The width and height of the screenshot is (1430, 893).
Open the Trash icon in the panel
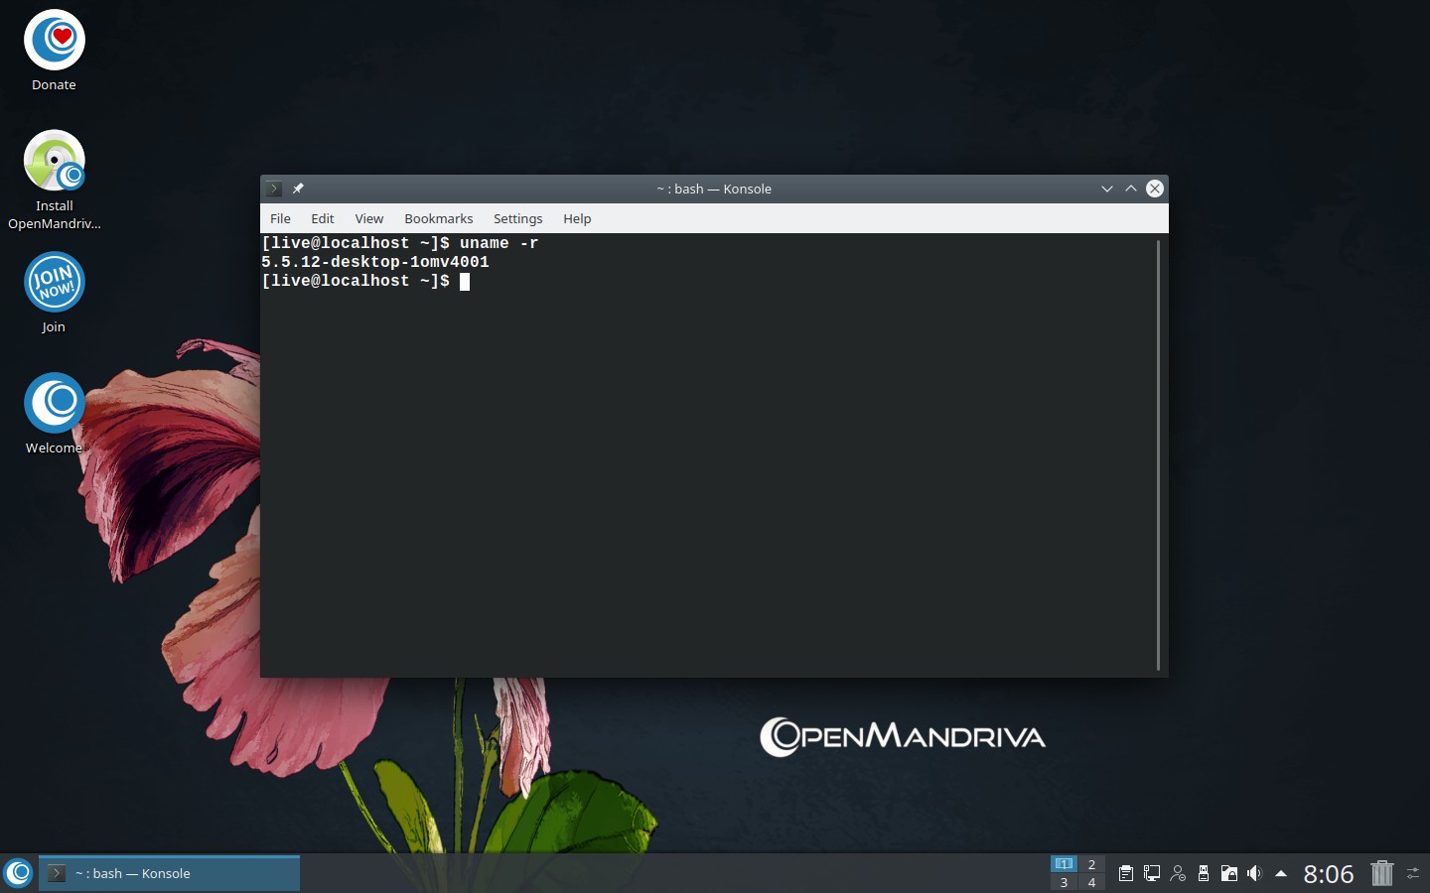click(x=1382, y=873)
